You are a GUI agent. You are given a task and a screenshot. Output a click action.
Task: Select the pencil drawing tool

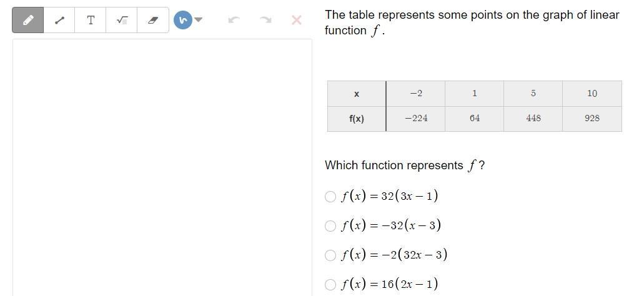click(x=28, y=20)
